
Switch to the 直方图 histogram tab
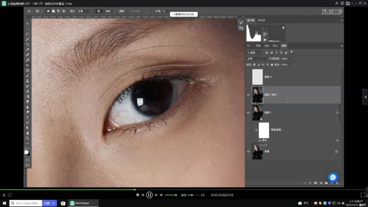click(x=251, y=20)
